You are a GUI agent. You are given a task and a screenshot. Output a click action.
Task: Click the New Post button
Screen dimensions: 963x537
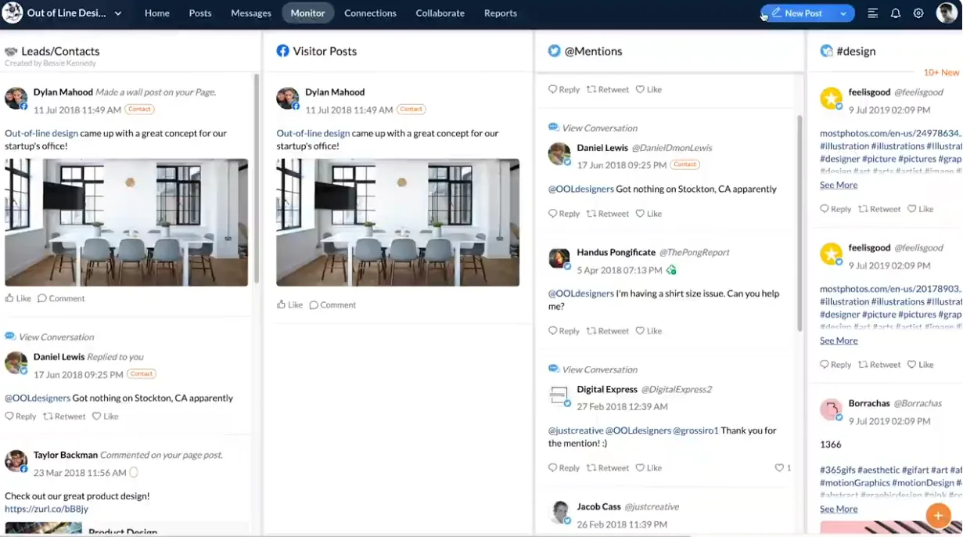pyautogui.click(x=796, y=13)
